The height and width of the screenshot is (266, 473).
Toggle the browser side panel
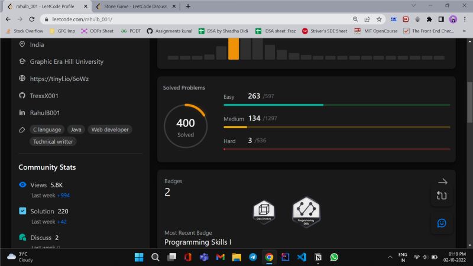click(441, 20)
